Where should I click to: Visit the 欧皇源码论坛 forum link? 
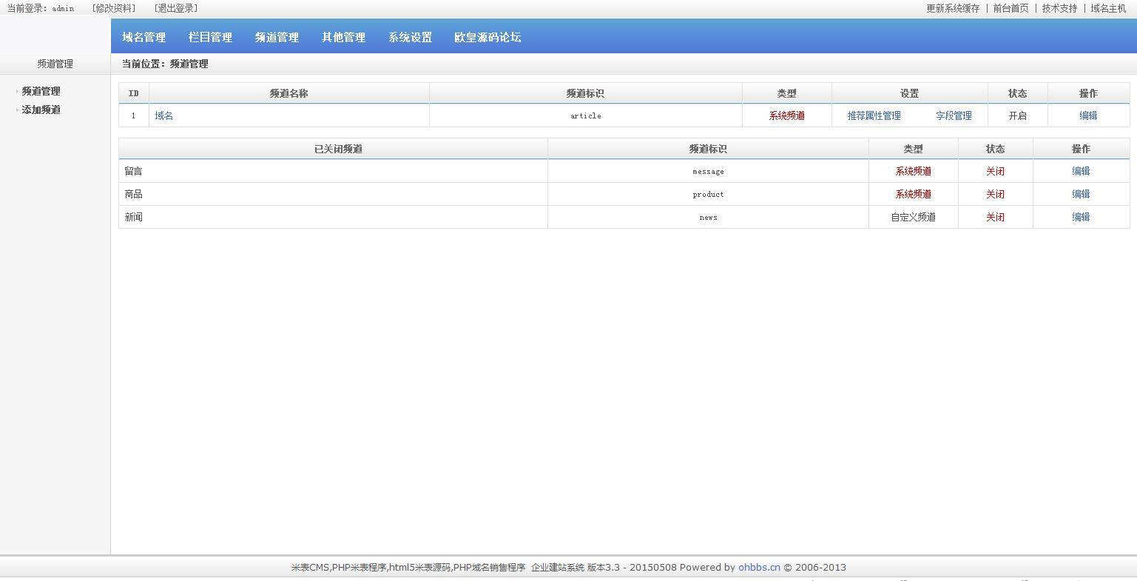(x=487, y=37)
